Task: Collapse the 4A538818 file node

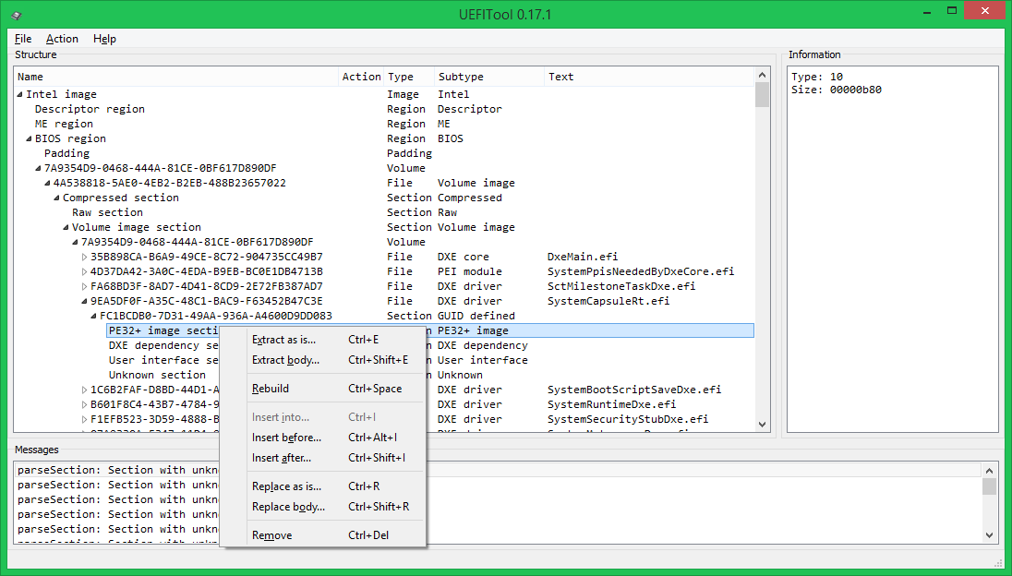Action: pos(47,183)
